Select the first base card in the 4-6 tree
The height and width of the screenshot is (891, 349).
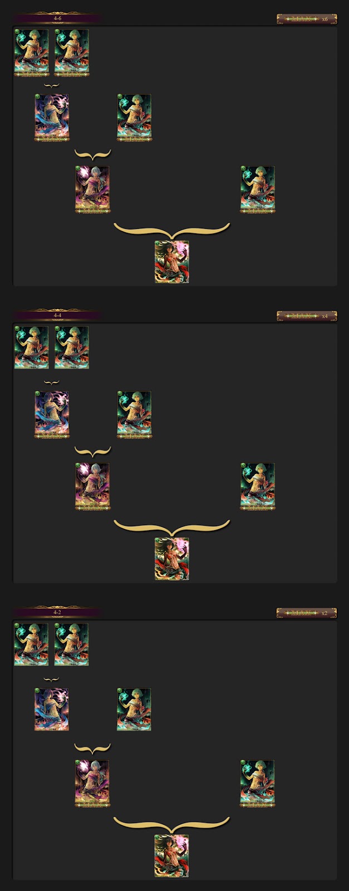(x=31, y=52)
